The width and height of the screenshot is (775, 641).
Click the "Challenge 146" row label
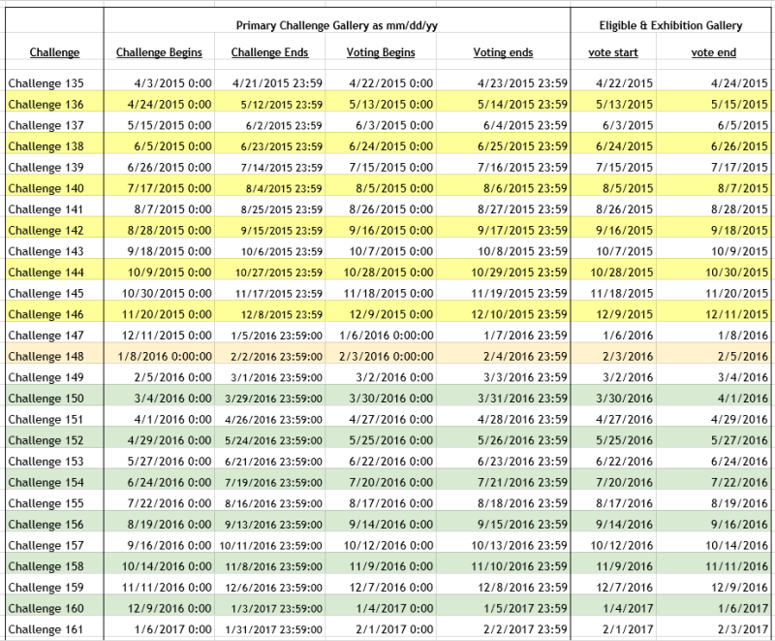click(x=46, y=314)
